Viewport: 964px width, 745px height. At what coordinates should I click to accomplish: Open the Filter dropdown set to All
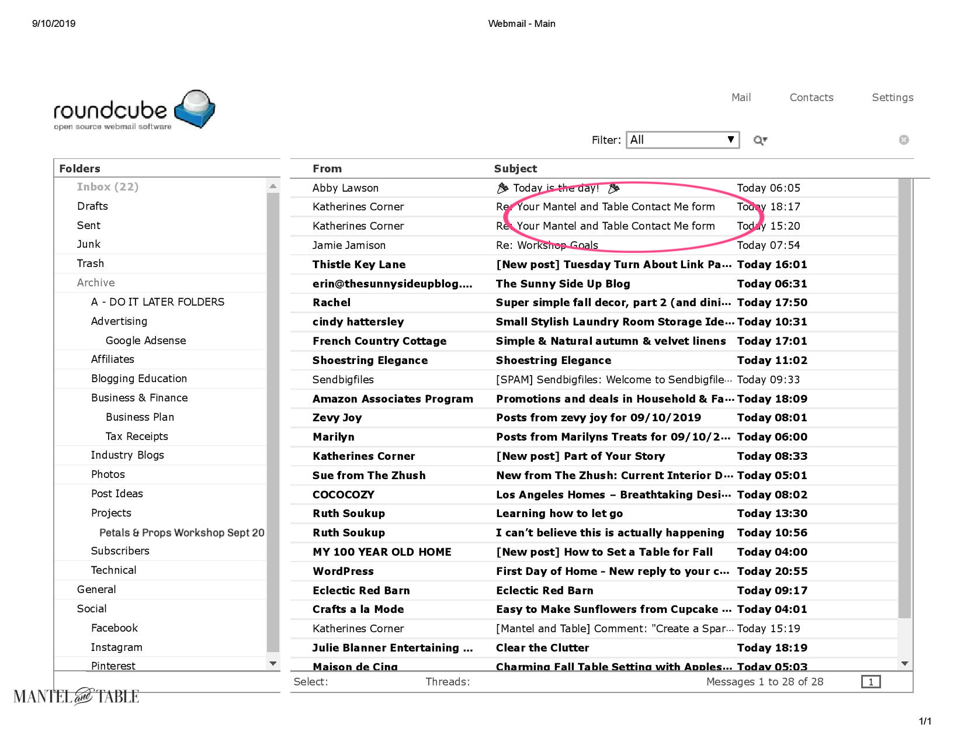pos(682,140)
